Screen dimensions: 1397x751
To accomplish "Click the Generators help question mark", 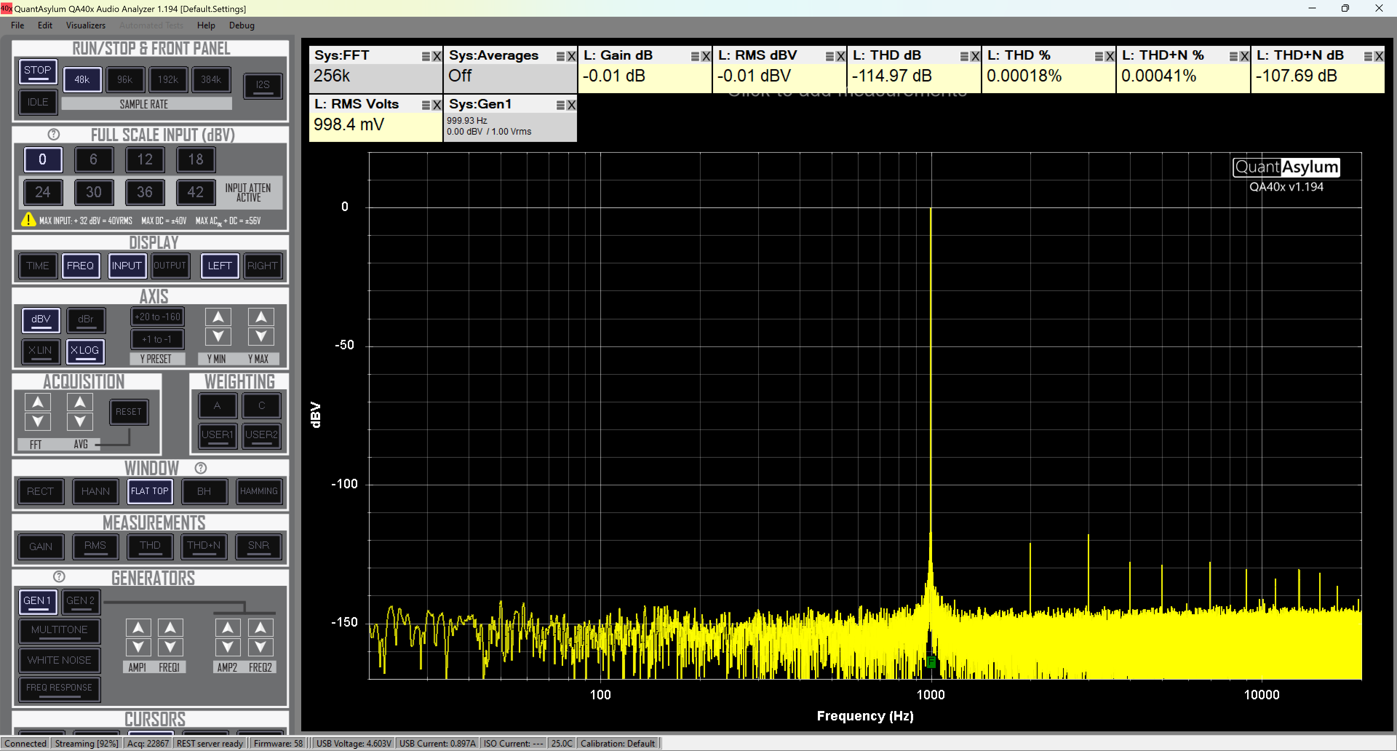I will [59, 576].
